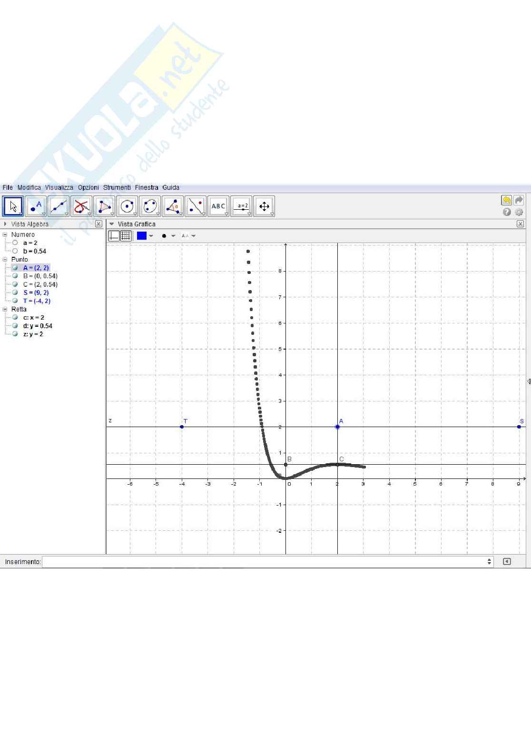Image resolution: width=531 pixels, height=751 pixels.
Task: Select the Angle measurement tool
Action: [x=173, y=206]
